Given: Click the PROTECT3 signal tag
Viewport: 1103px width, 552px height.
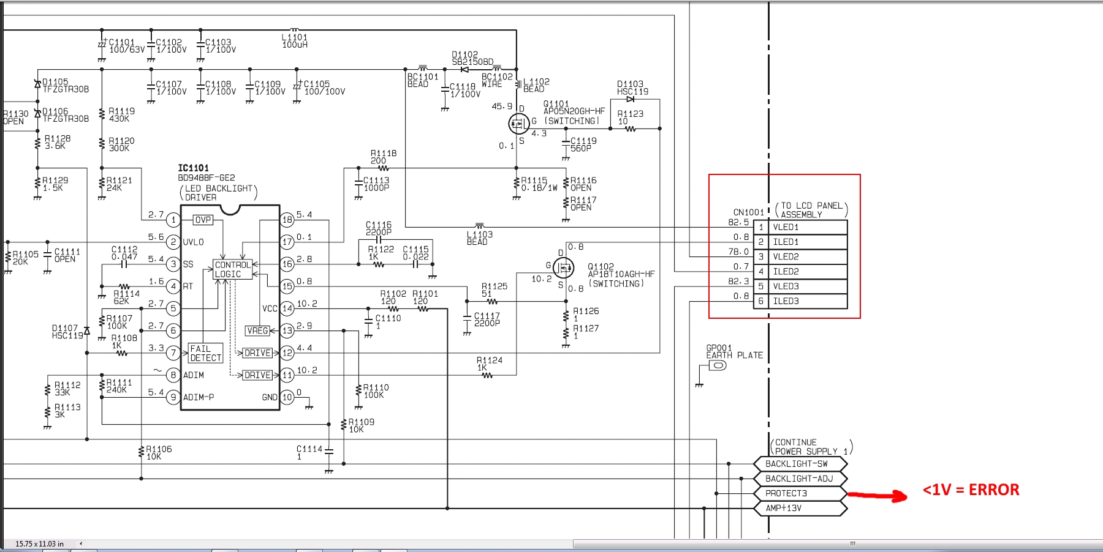Looking at the screenshot, I should point(800,493).
